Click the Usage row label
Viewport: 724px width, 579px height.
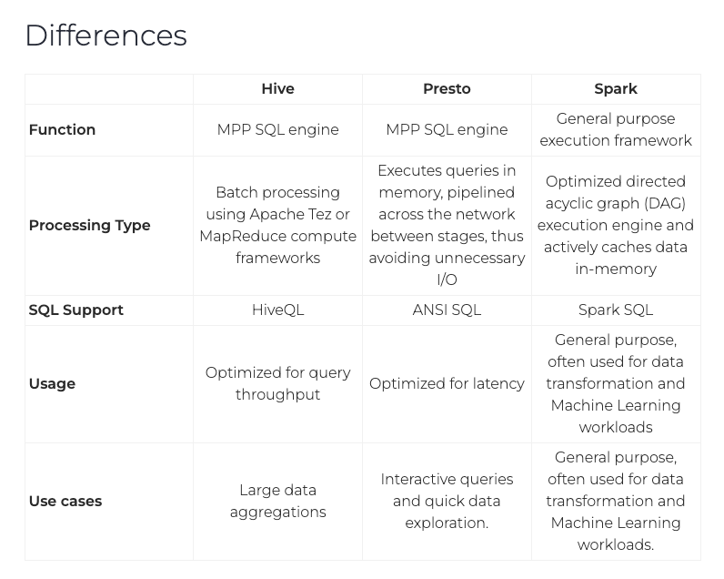click(x=52, y=384)
